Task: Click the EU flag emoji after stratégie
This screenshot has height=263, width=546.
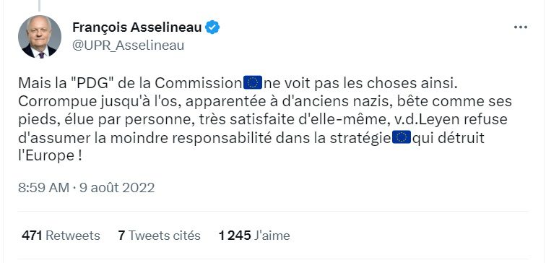Action: coord(402,137)
